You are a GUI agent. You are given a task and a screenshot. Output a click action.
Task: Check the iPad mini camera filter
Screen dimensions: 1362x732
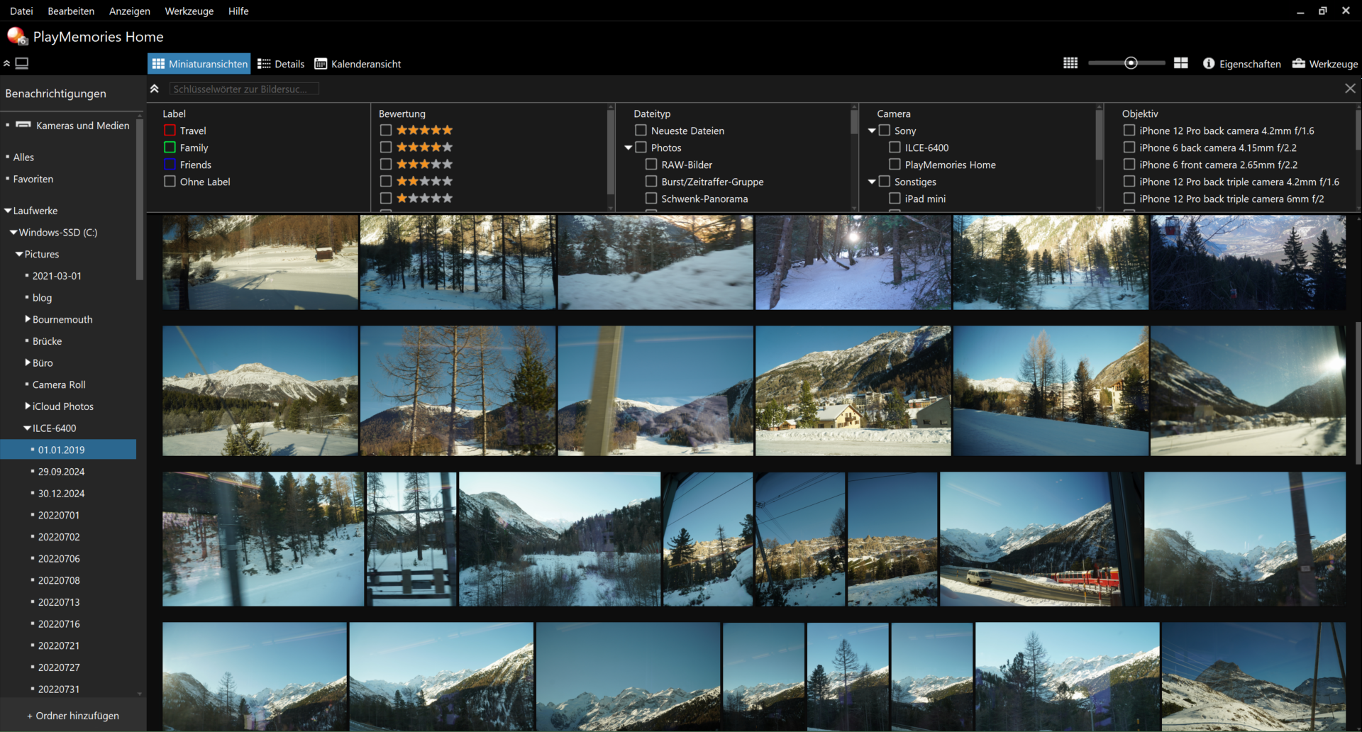[x=895, y=199]
